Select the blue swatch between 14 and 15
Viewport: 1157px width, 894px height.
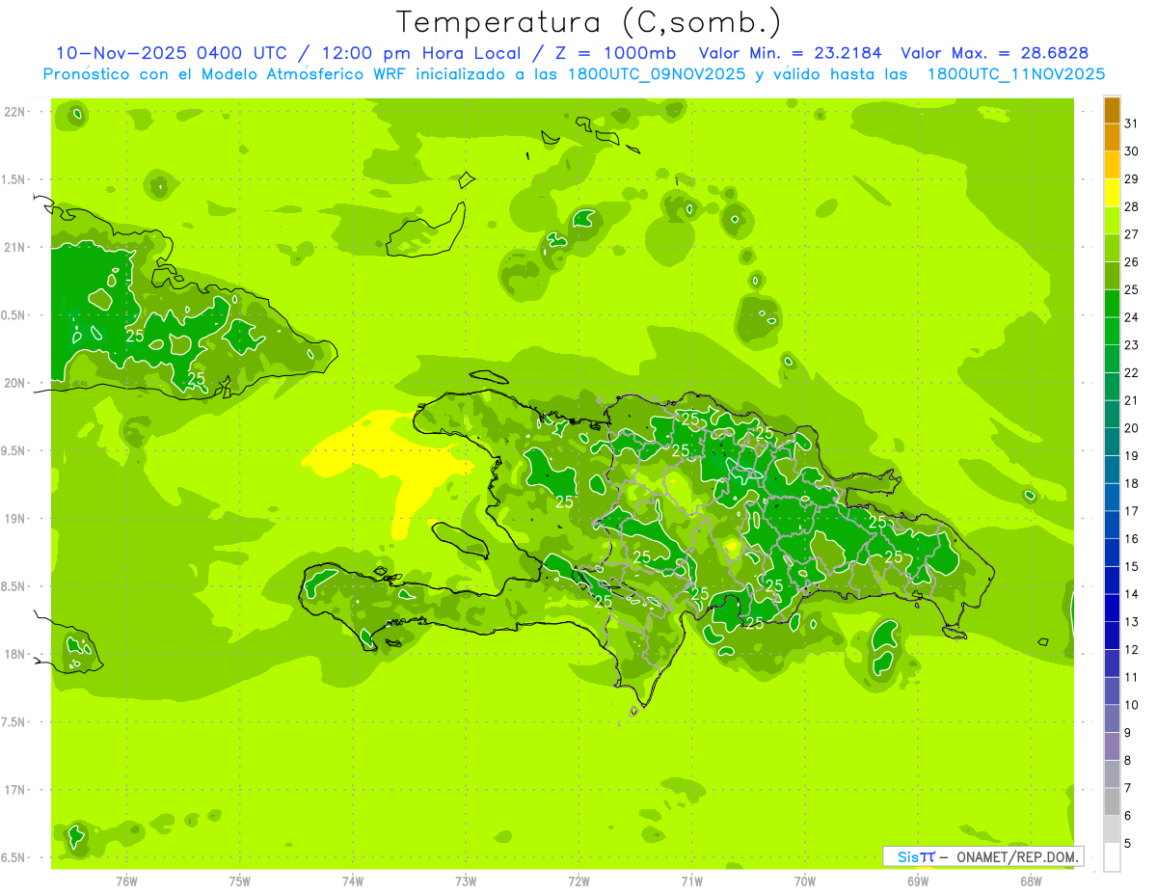pyautogui.click(x=1112, y=581)
